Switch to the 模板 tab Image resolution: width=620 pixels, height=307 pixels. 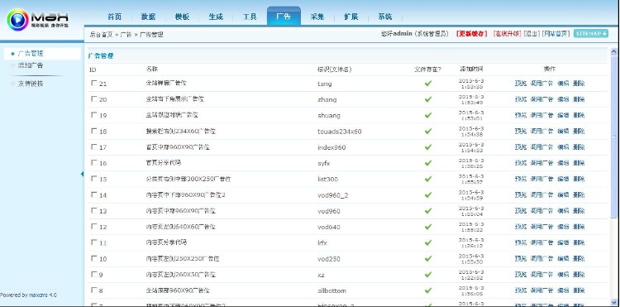[183, 17]
